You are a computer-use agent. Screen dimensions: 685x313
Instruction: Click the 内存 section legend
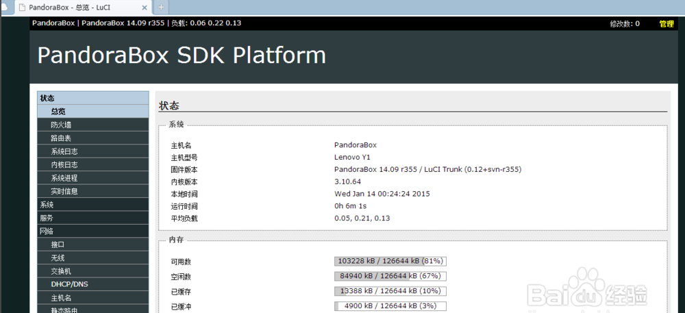[x=176, y=240]
